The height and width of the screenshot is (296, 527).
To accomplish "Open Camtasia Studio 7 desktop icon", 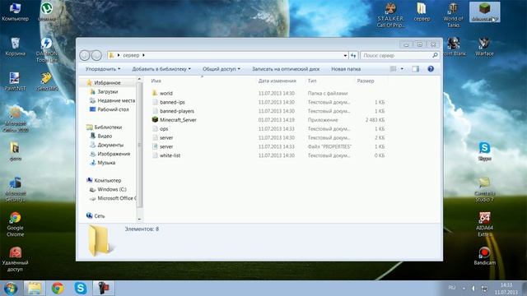I will [484, 189].
